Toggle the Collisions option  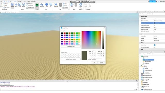pyautogui.click(x=29, y=4)
